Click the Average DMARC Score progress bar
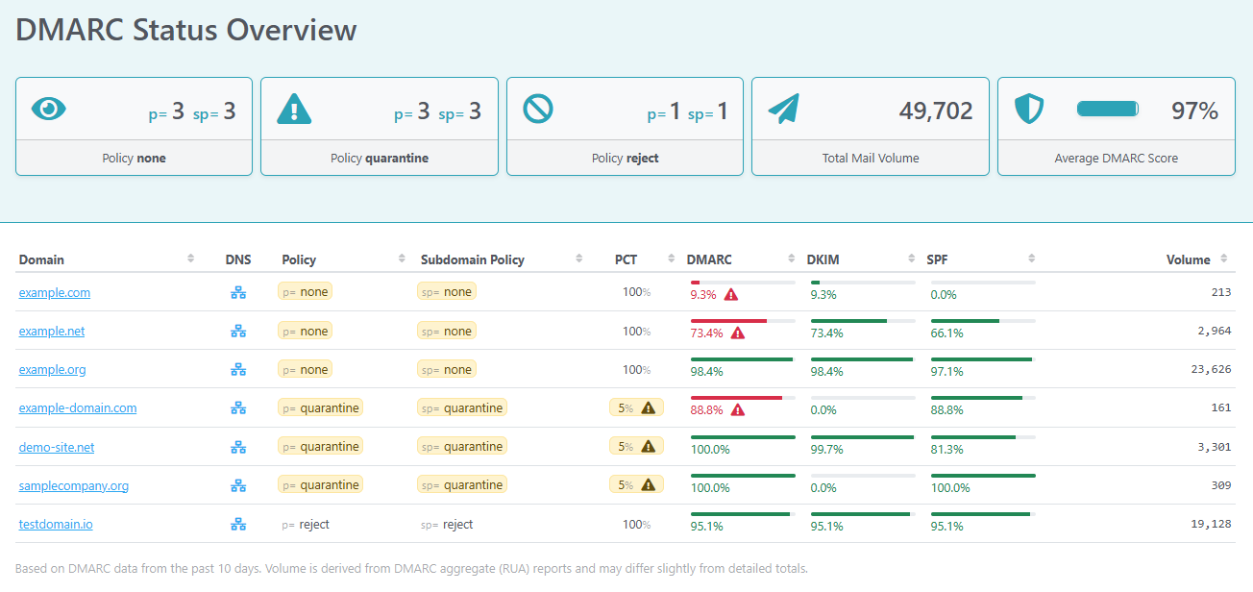 (x=1107, y=109)
